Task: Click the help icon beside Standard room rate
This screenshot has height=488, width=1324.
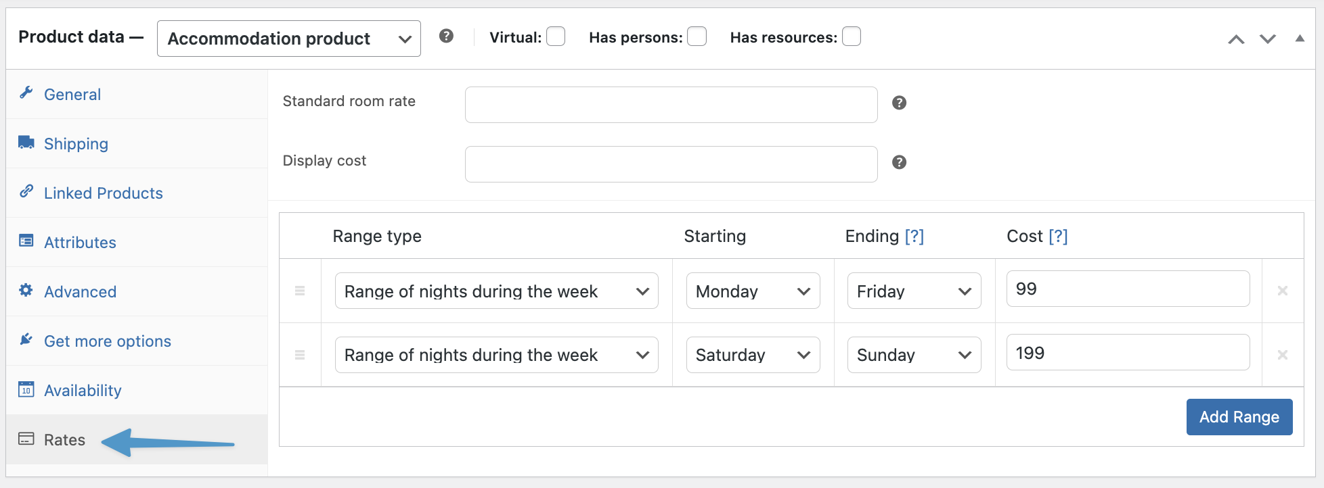Action: (899, 103)
